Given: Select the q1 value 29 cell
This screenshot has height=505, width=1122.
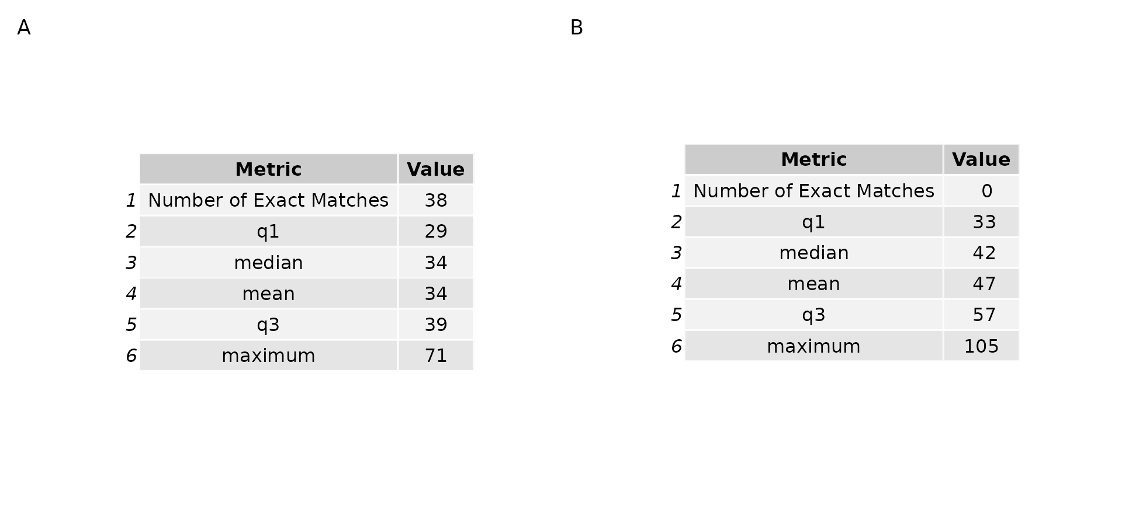Looking at the screenshot, I should click(435, 231).
